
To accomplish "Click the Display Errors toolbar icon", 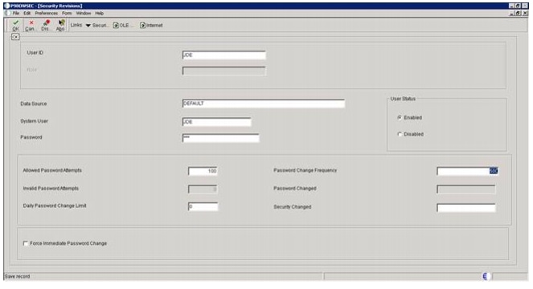I will pos(46,22).
